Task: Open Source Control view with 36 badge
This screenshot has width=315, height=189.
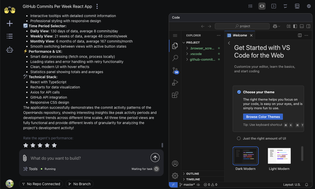Action: (x=175, y=70)
